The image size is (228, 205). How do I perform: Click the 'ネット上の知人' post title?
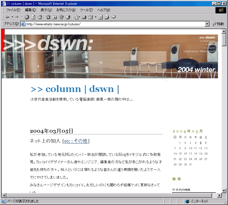tap(45, 141)
